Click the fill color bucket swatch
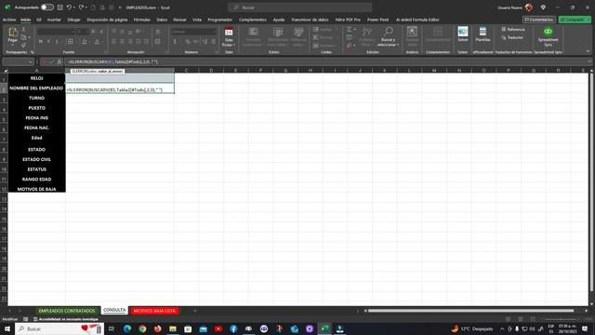 85,41
